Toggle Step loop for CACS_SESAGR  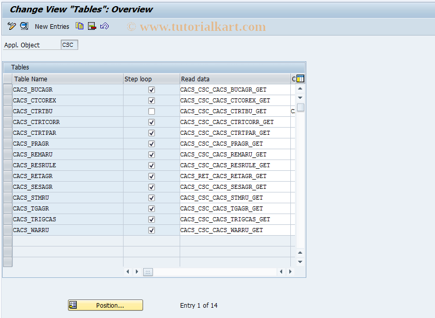point(151,187)
